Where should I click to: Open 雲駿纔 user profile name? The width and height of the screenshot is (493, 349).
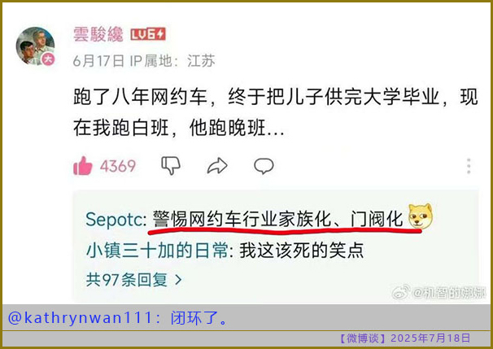(98, 34)
